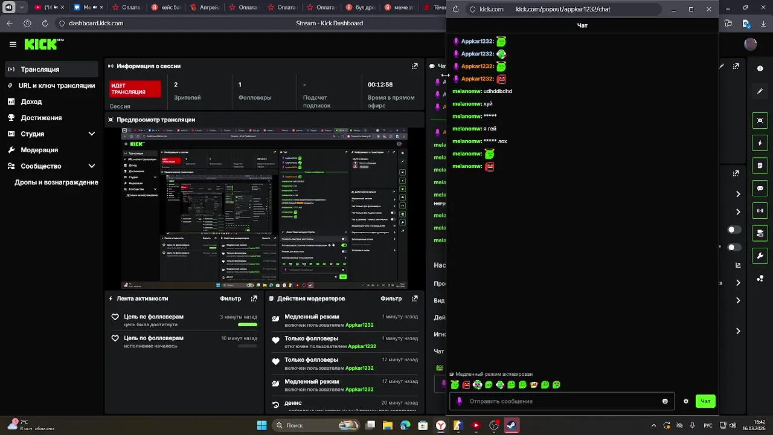This screenshot has width=773, height=435.
Task: Click the Цель по фолловерам entry from 3 минуты назад
Action: pyautogui.click(x=185, y=320)
